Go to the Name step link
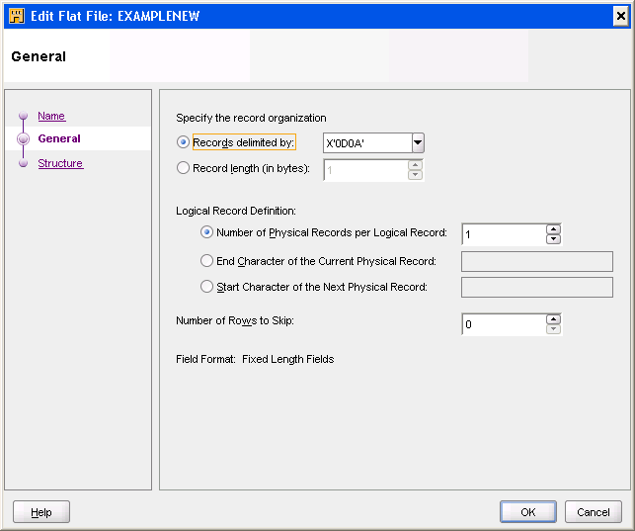The width and height of the screenshot is (635, 531). pyautogui.click(x=51, y=117)
